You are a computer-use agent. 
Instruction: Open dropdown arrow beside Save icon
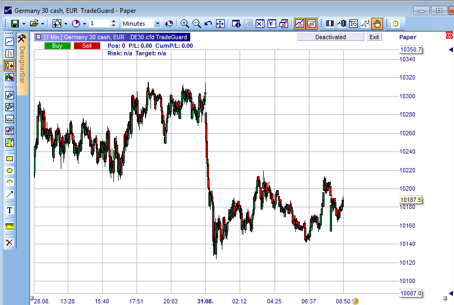(24, 24)
